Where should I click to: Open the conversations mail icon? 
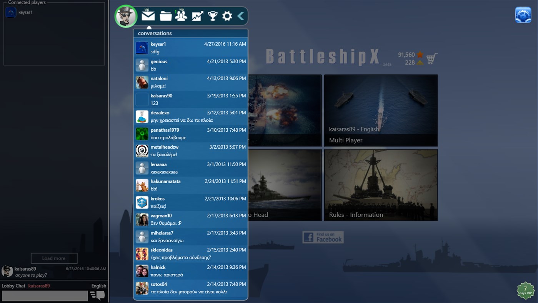[x=148, y=16]
